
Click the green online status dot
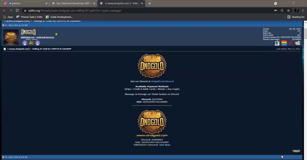point(56,34)
